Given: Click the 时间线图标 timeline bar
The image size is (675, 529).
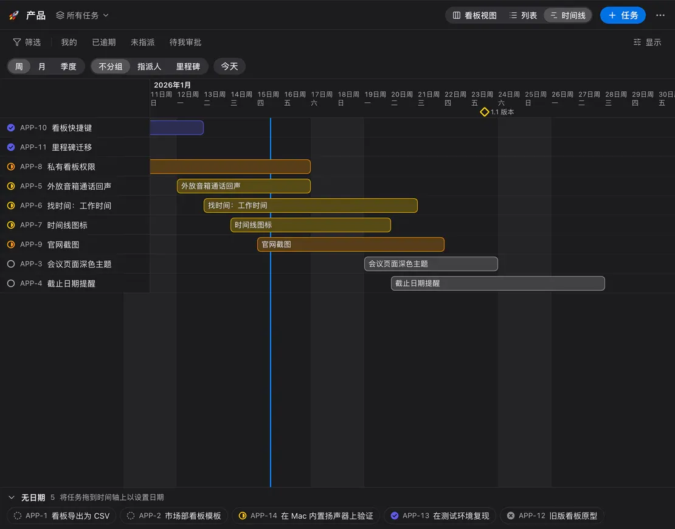Looking at the screenshot, I should (x=310, y=225).
